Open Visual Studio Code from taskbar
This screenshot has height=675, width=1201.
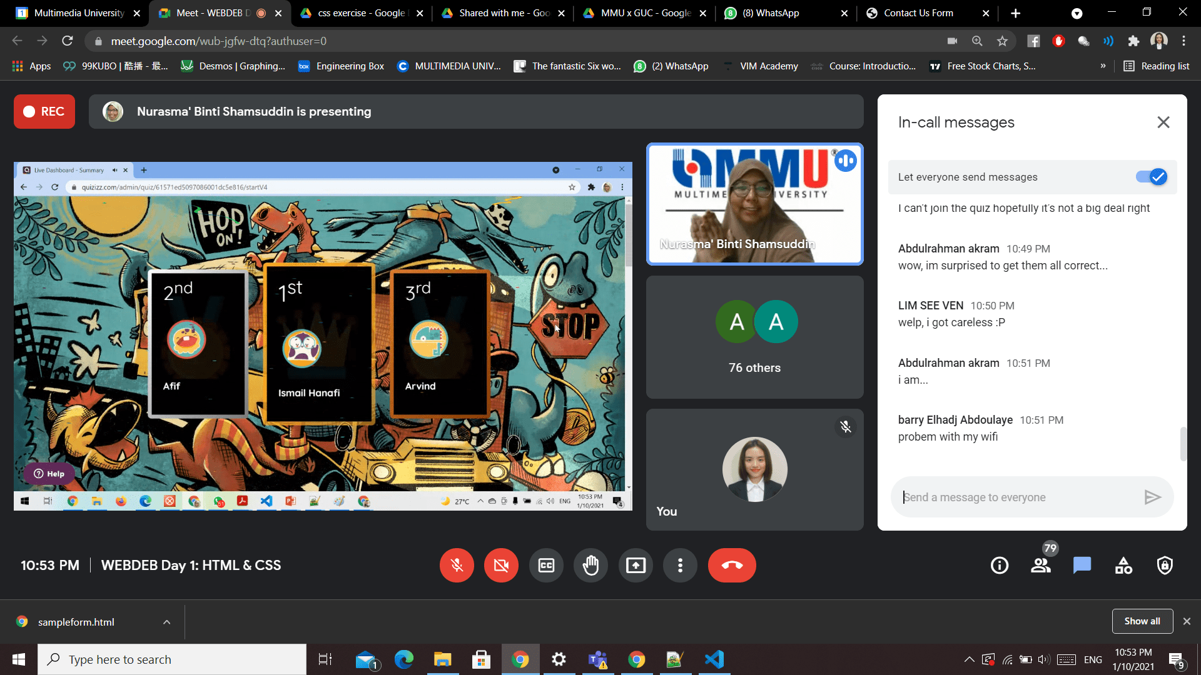(714, 659)
